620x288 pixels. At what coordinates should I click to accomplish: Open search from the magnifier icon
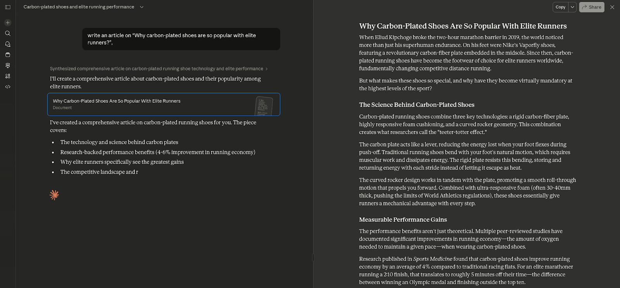pyautogui.click(x=8, y=33)
